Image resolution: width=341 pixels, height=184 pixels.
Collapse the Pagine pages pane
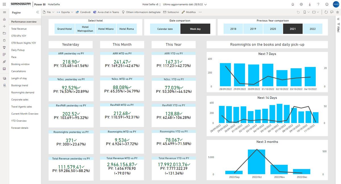[x=38, y=12]
